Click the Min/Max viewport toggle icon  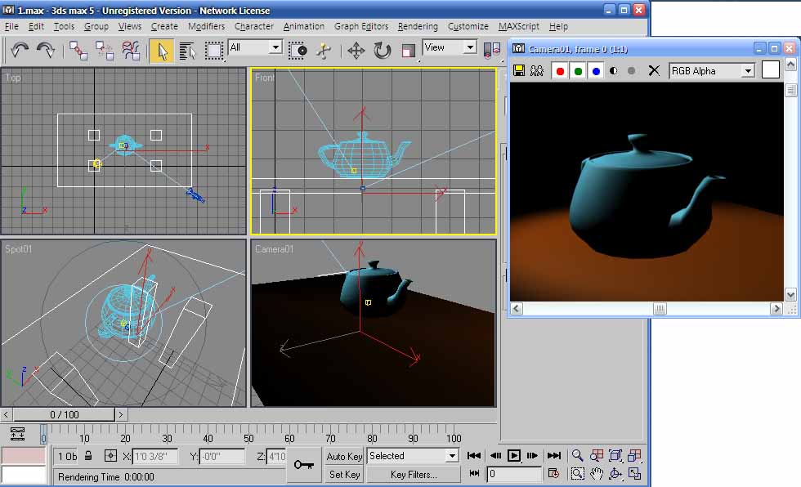tap(634, 474)
